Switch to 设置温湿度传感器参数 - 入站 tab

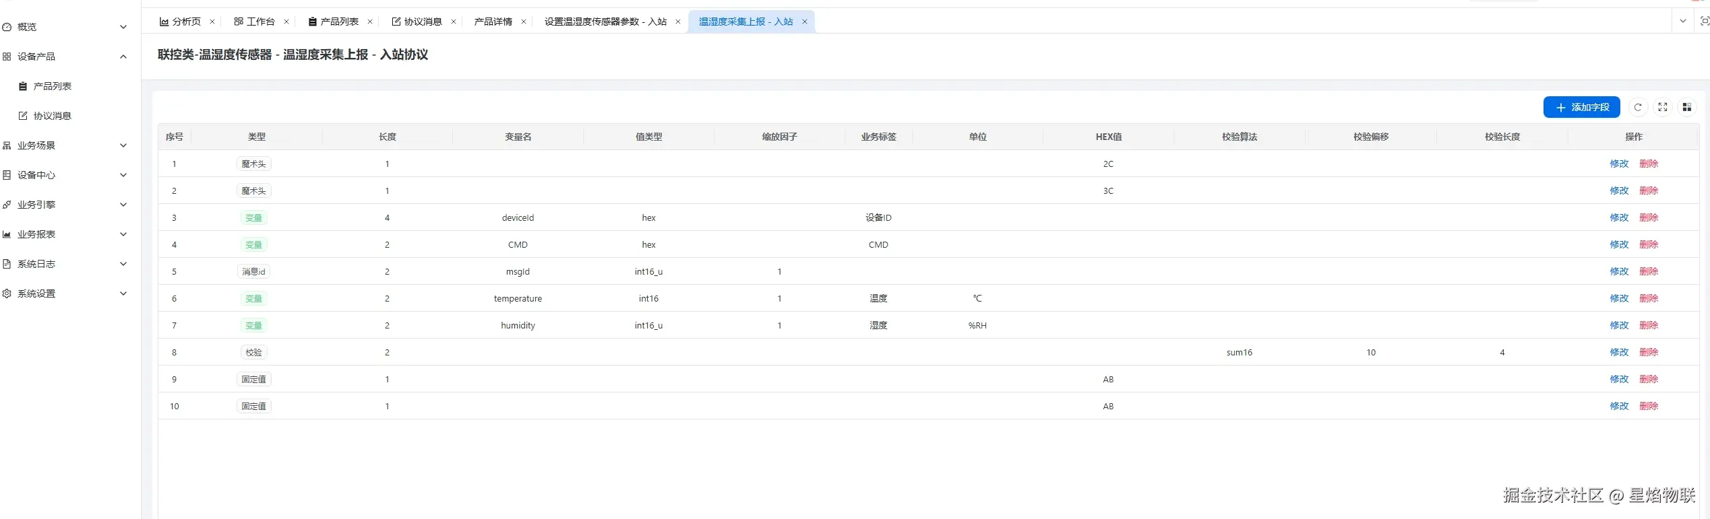605,22
